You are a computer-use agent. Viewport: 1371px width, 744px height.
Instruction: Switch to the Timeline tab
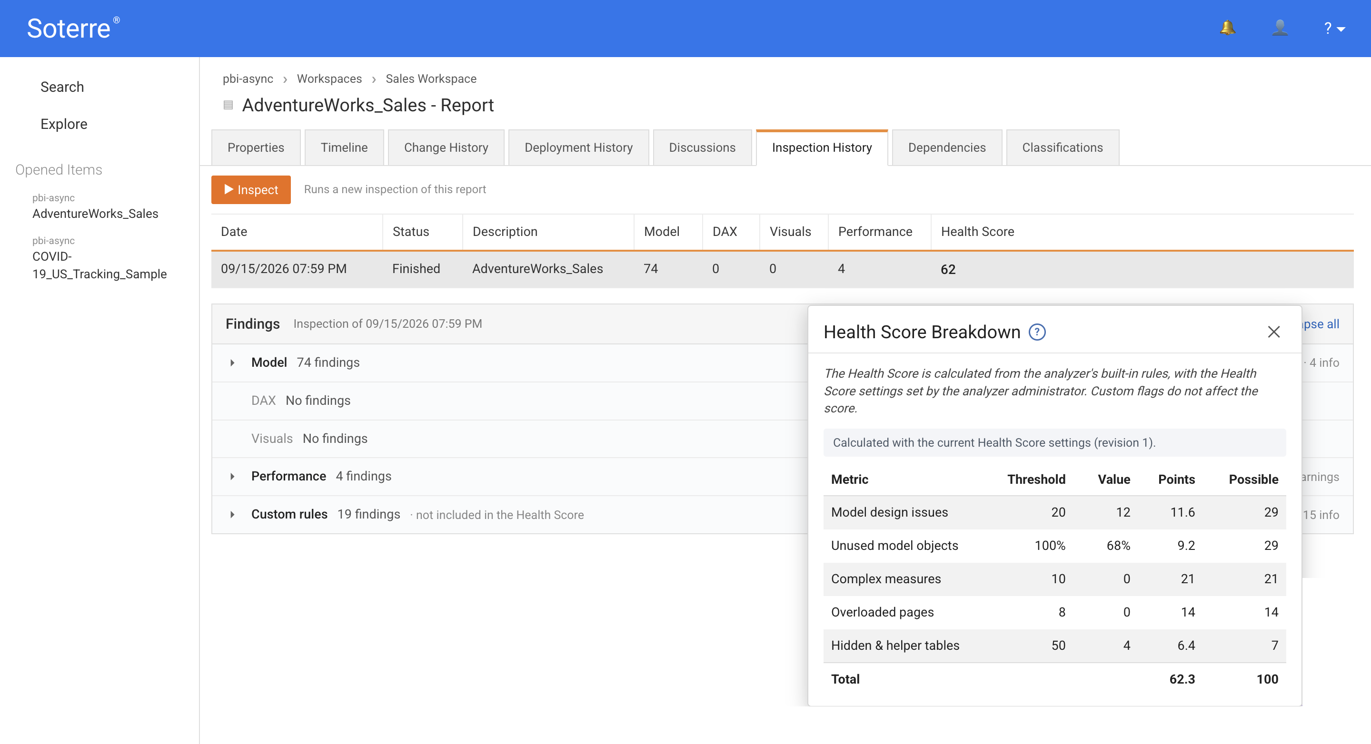tap(344, 147)
